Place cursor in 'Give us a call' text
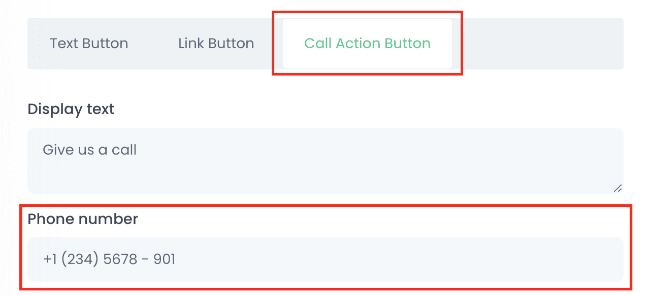The width and height of the screenshot is (649, 295). (89, 150)
